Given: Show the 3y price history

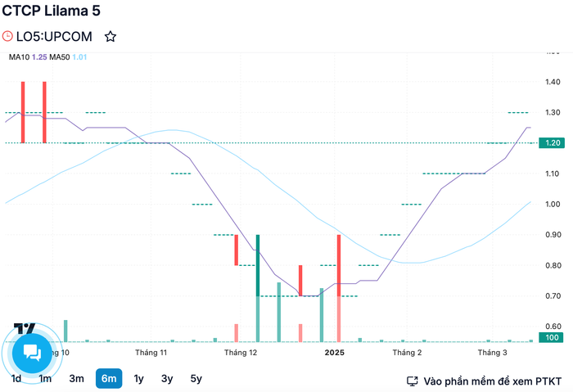Looking at the screenshot, I should [x=167, y=378].
